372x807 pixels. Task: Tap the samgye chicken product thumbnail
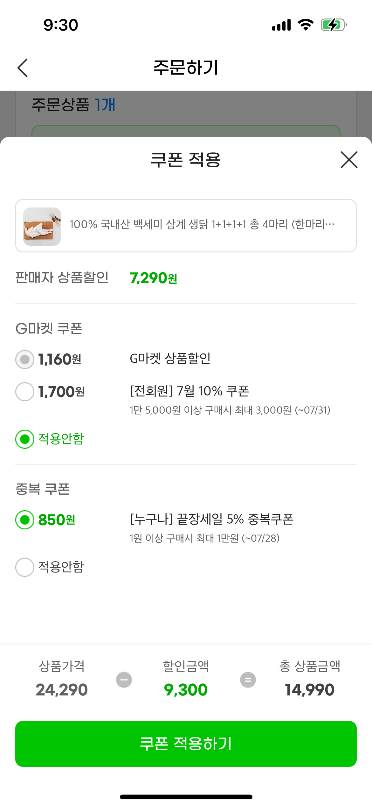[x=42, y=226]
